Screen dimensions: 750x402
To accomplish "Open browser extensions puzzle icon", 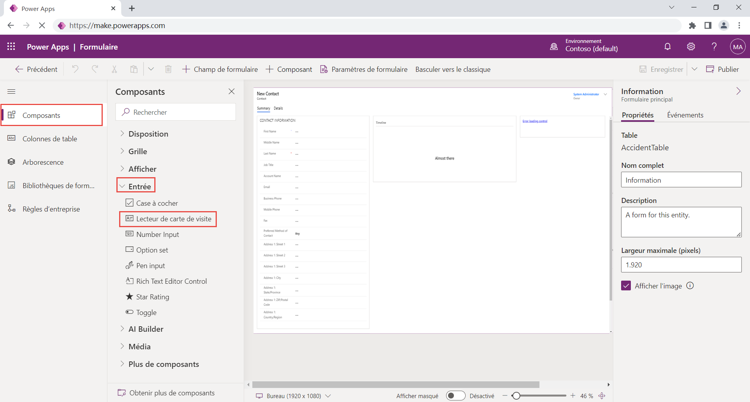I will (x=692, y=25).
